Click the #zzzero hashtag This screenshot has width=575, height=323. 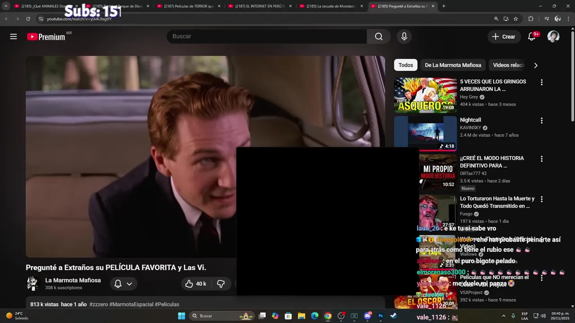(98, 304)
